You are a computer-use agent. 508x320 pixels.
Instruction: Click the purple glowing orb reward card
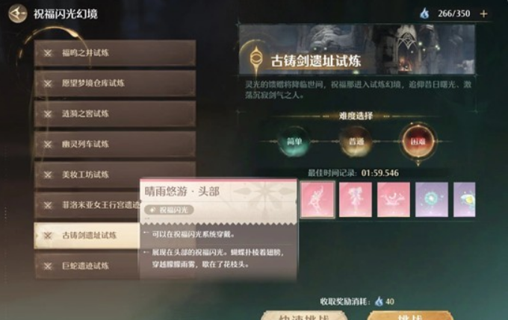click(432, 199)
